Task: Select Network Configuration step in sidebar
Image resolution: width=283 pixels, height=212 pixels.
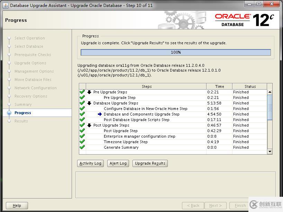Action: [36, 88]
